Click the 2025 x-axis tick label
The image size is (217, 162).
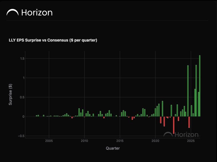click(191, 141)
